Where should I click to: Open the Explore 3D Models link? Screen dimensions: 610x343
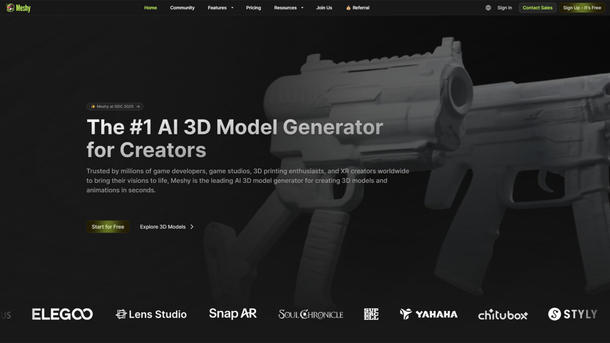point(167,227)
